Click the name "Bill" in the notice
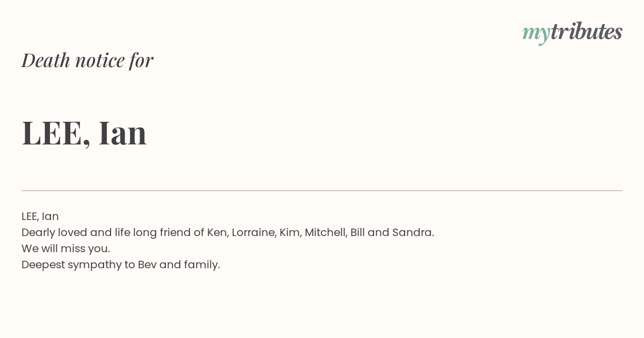Screen dimensions: 644x338 (357, 232)
